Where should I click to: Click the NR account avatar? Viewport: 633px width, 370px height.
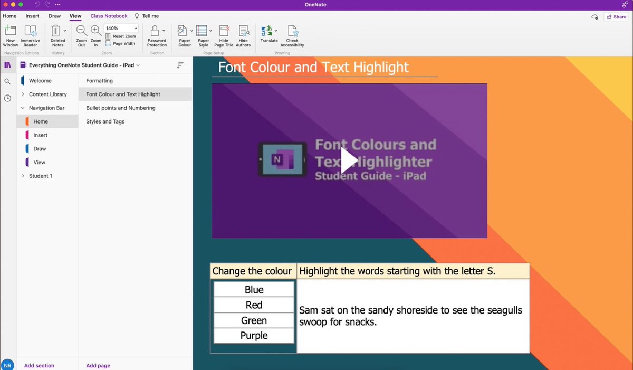7,365
